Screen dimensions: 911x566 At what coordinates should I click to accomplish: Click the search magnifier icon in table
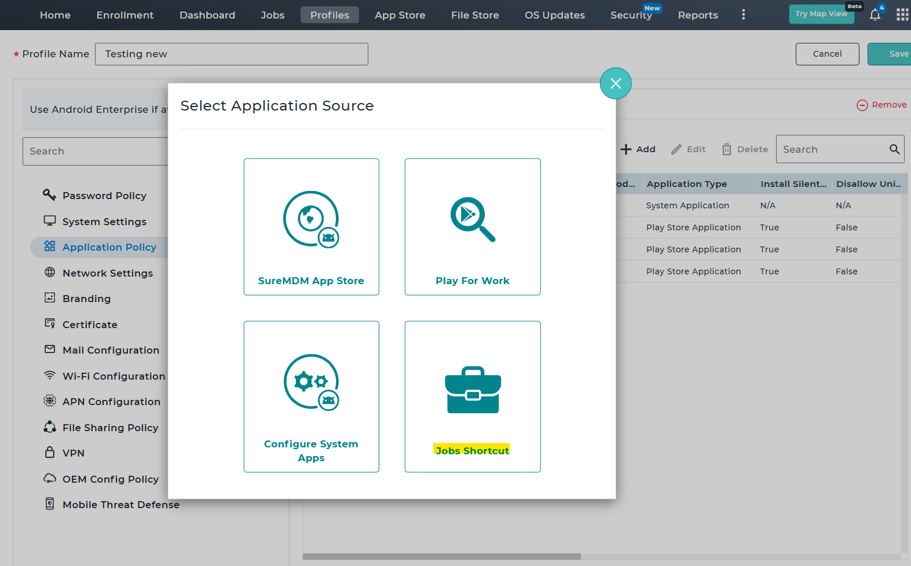[894, 149]
